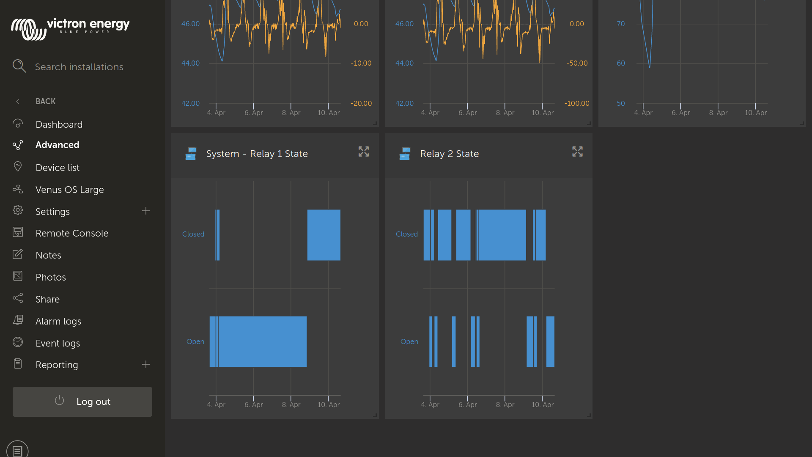Image resolution: width=812 pixels, height=457 pixels.
Task: Select the Photos menu item
Action: tap(51, 277)
